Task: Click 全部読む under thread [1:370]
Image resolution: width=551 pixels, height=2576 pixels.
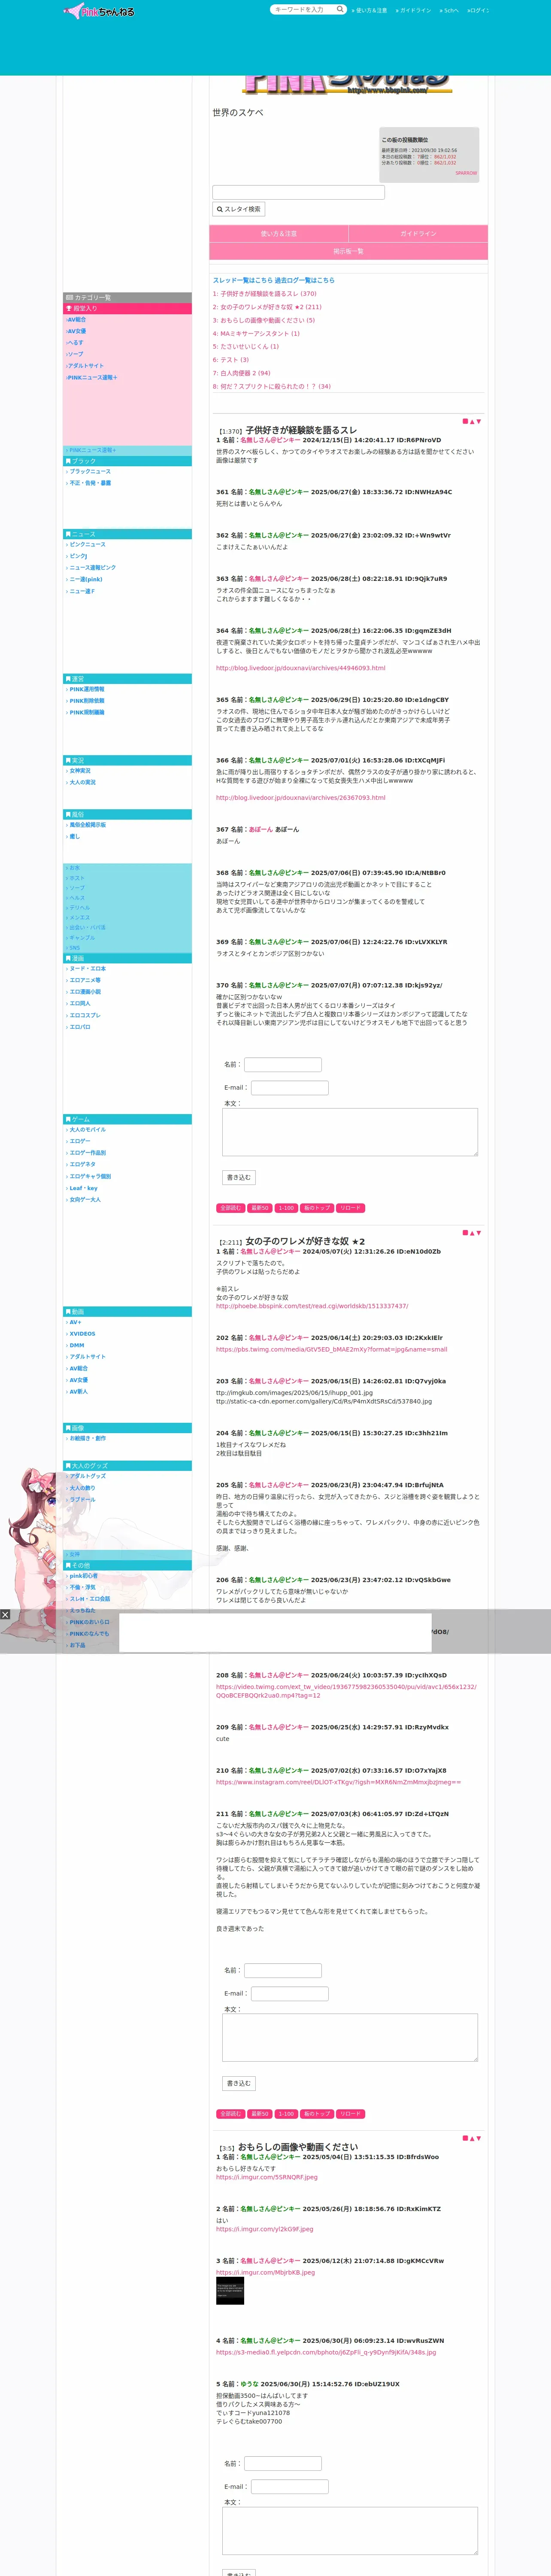Action: pos(230,1208)
